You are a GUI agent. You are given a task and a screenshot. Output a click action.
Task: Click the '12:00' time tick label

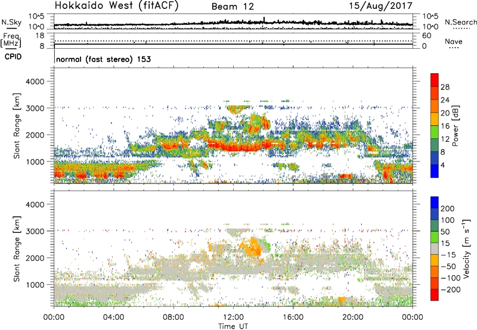tap(233, 317)
